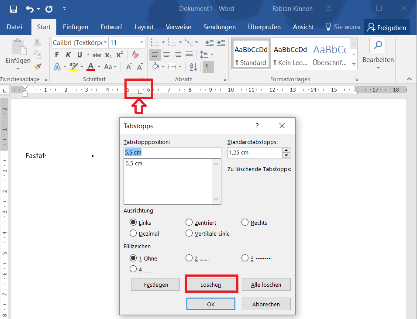Sort A to Z icon
The height and width of the screenshot is (319, 417).
pyautogui.click(x=193, y=67)
